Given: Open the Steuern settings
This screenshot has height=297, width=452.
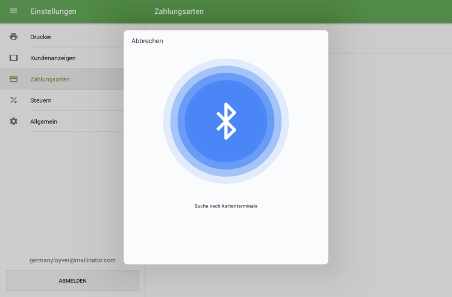Looking at the screenshot, I should point(62,100).
